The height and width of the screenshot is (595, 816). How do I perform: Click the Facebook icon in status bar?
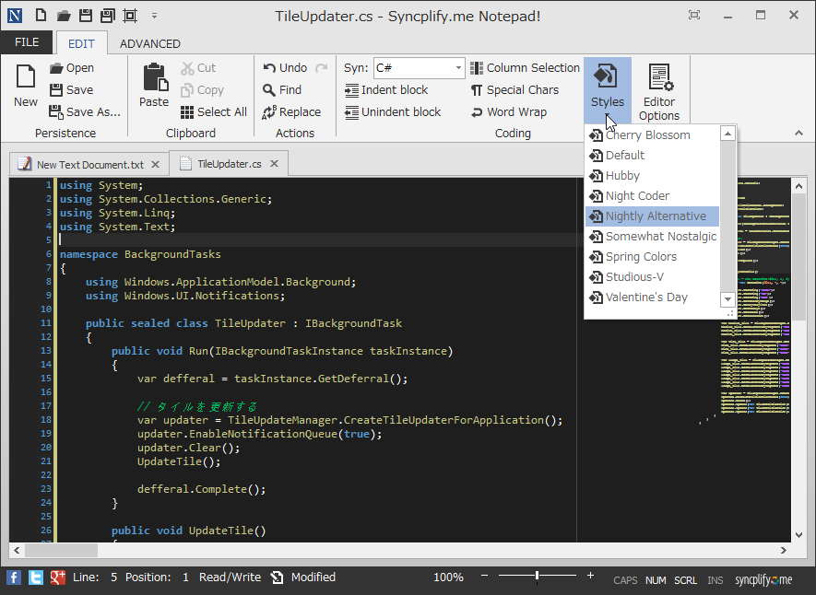(x=14, y=577)
